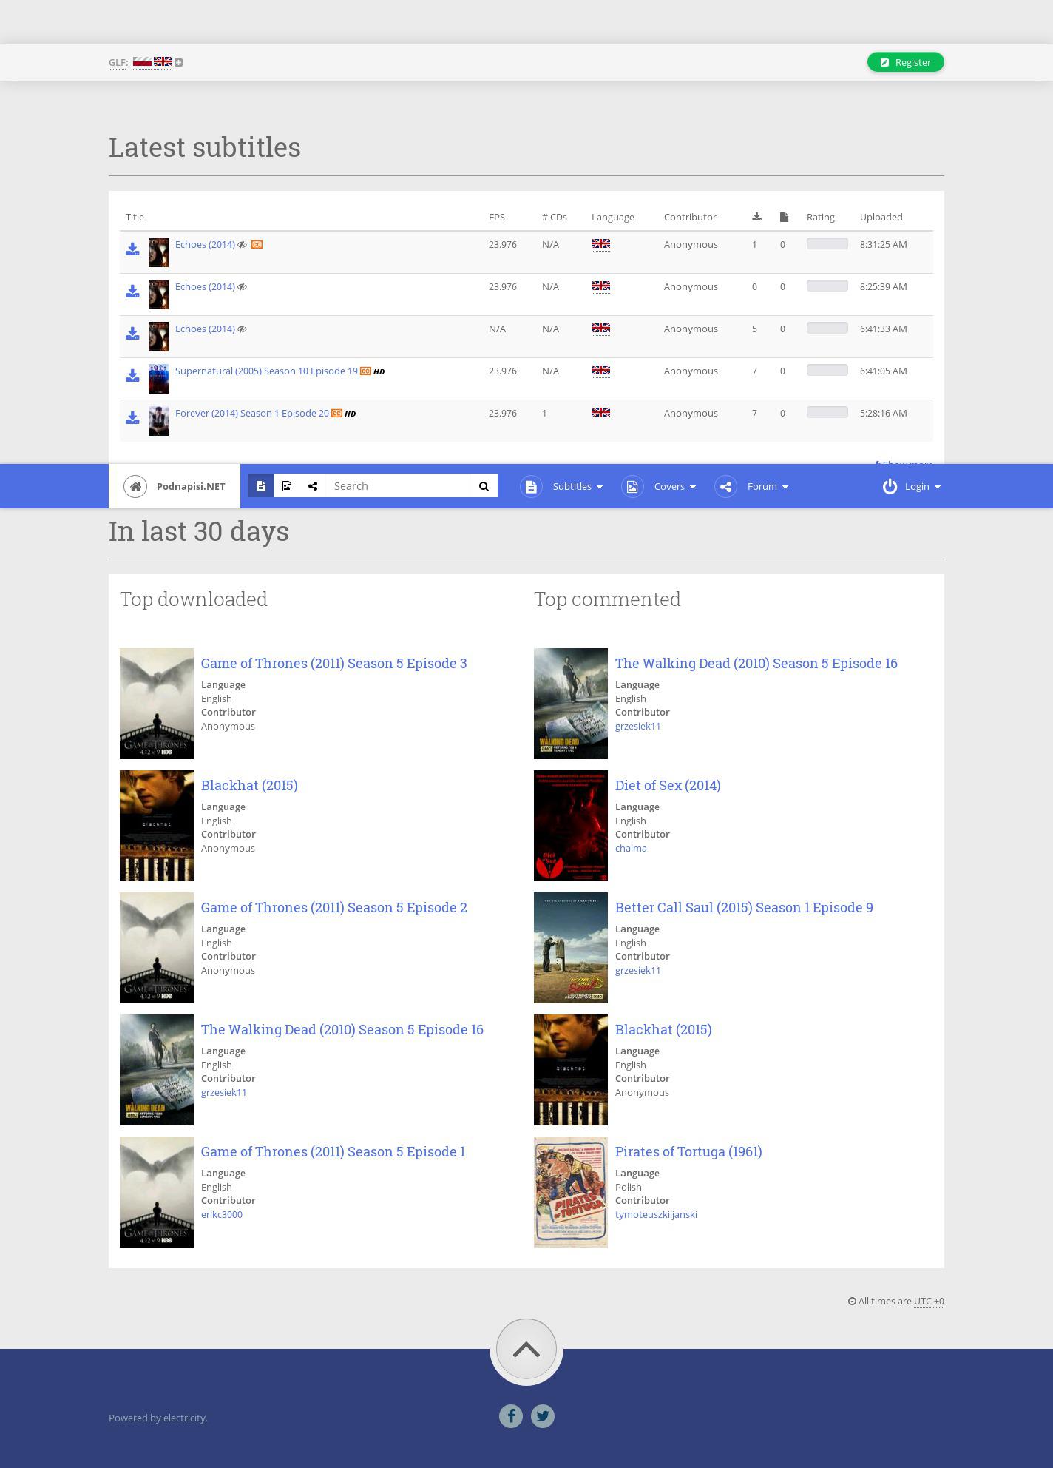This screenshot has width=1053, height=1468.
Task: Toggle the UK flag language filter
Action: 163,62
